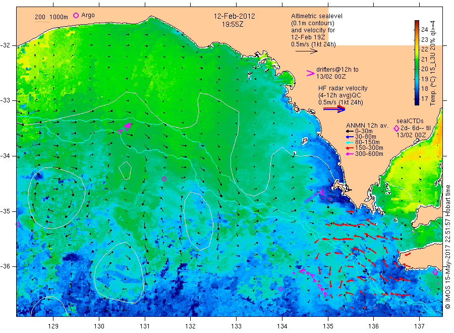The image size is (454, 333).
Task: Click the sealCTD diamond marker near 134.9, -34.6
Action: [322, 192]
